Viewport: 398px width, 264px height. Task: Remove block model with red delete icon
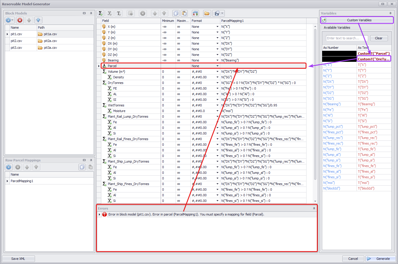pyautogui.click(x=20, y=20)
